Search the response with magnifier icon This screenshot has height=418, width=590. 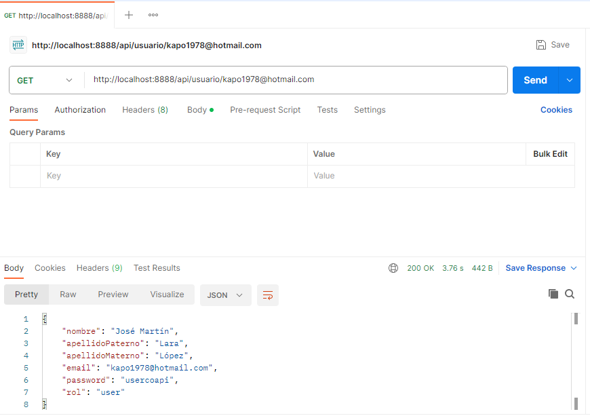click(x=570, y=294)
